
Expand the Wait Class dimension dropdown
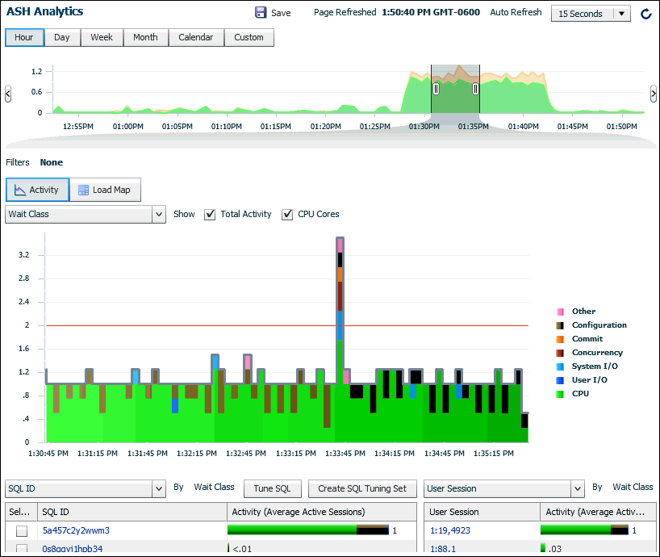coord(158,215)
